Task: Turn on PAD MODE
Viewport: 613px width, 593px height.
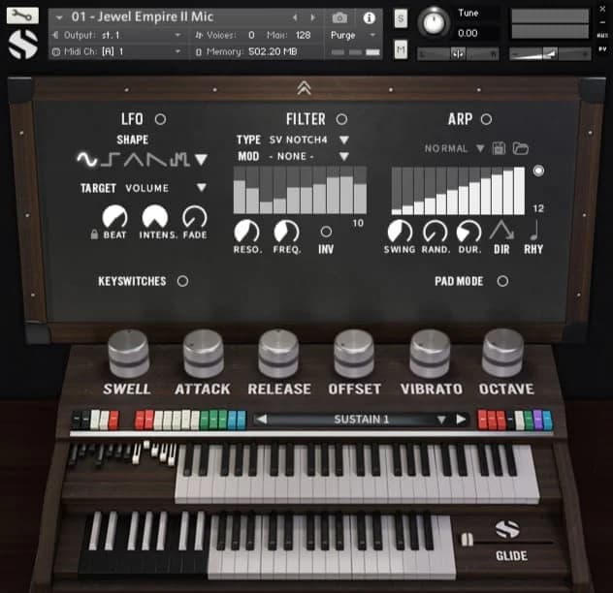Action: (x=502, y=281)
